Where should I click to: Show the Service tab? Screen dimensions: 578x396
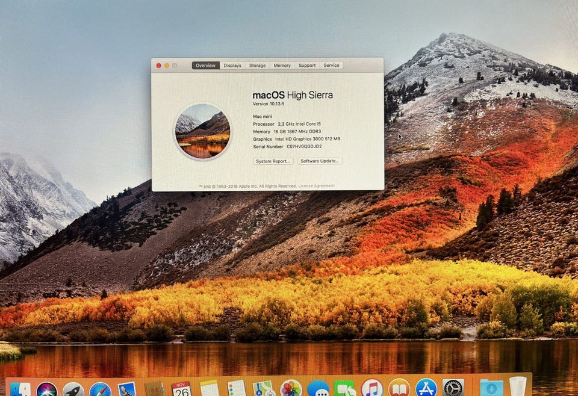pyautogui.click(x=331, y=65)
